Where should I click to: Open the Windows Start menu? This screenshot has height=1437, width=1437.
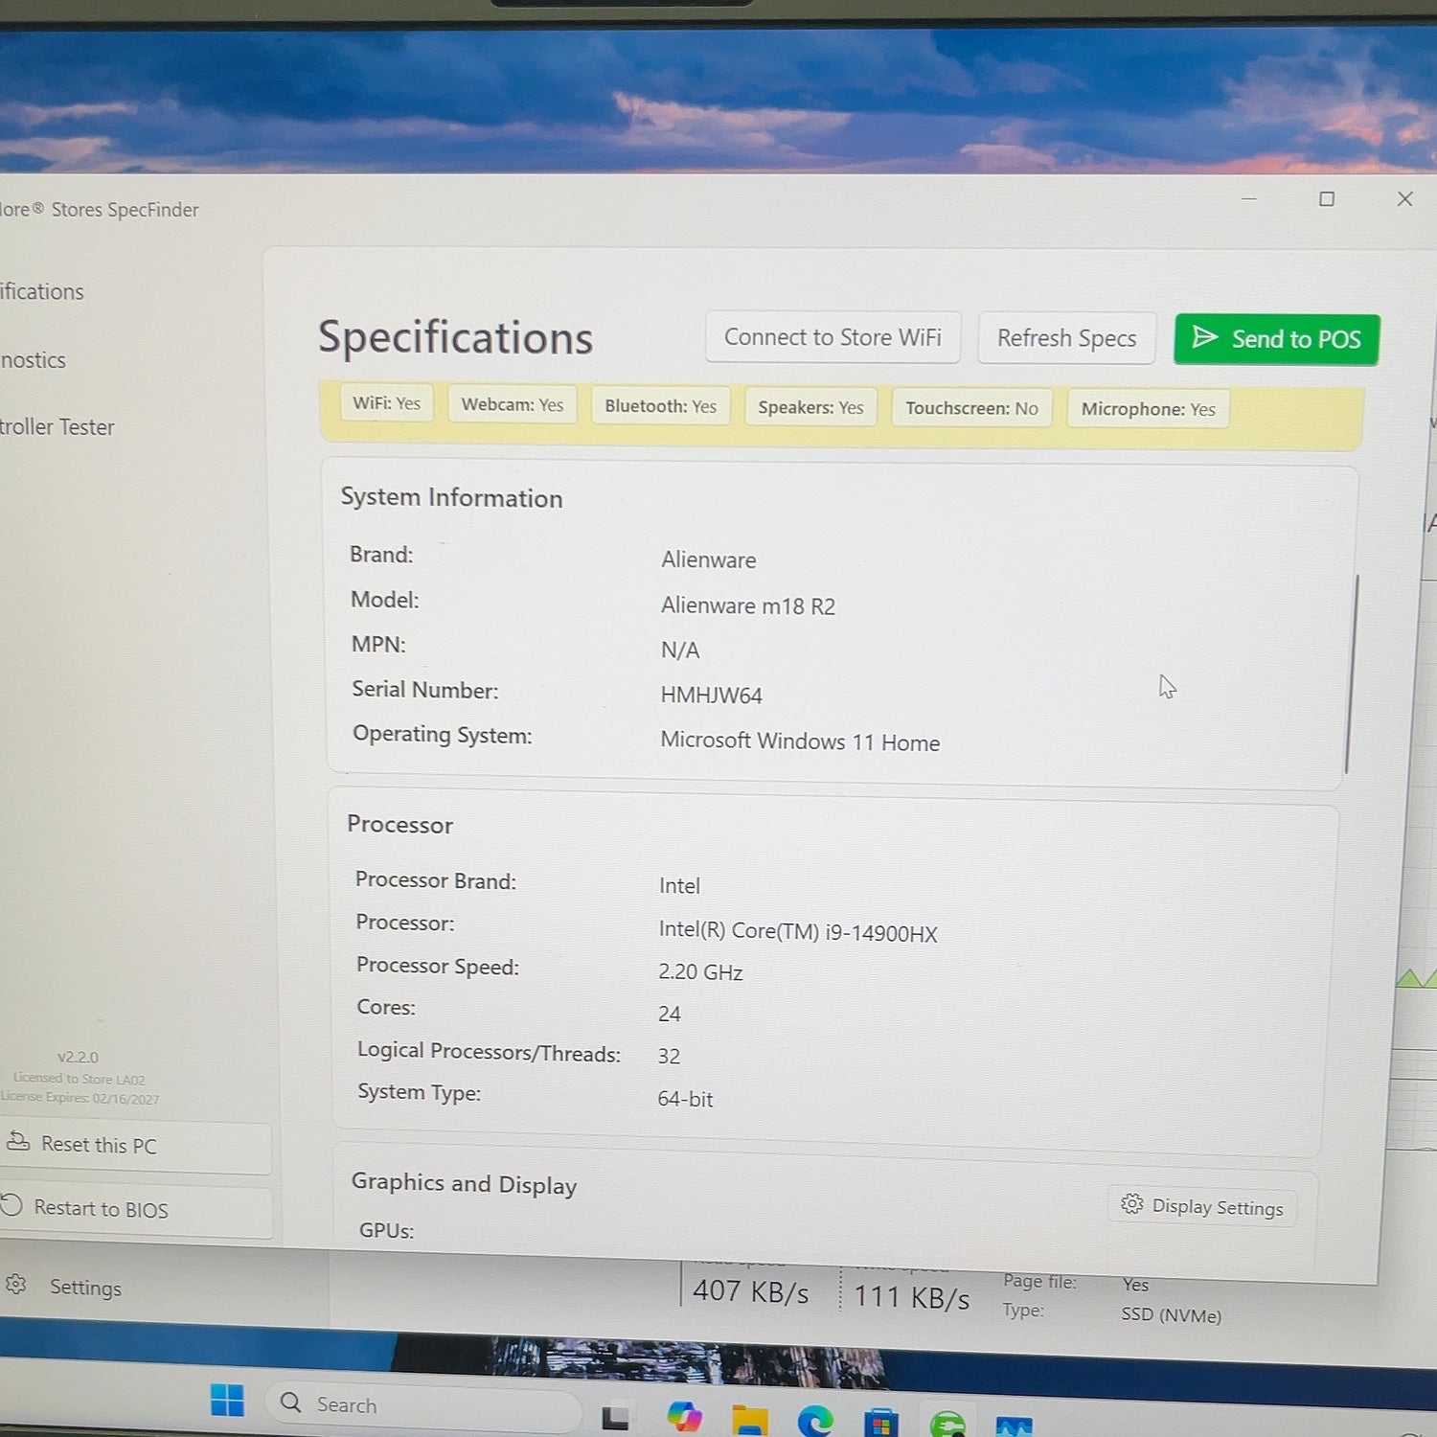pyautogui.click(x=227, y=1400)
